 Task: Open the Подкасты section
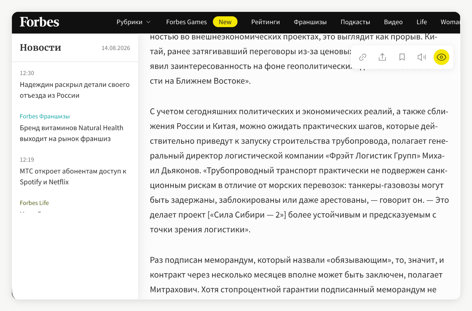[355, 22]
